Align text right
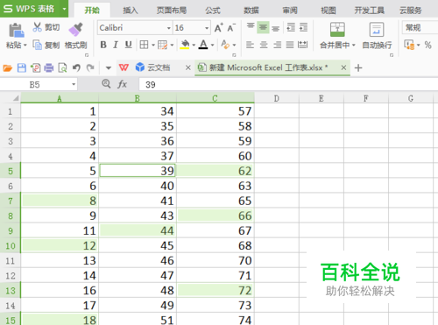438x325 pixels. click(x=277, y=45)
